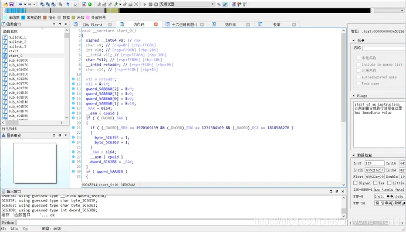Select the 伪代码 tab
This screenshot has height=232, width=406.
pos(138,24)
